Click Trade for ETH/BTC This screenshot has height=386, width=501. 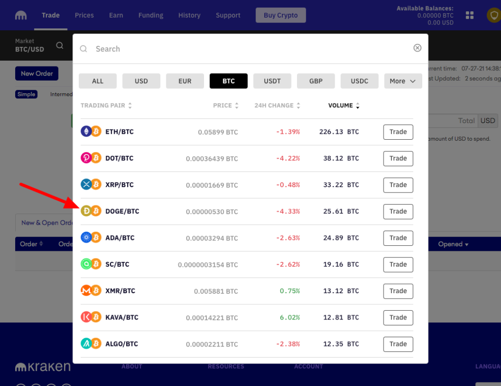pyautogui.click(x=398, y=132)
